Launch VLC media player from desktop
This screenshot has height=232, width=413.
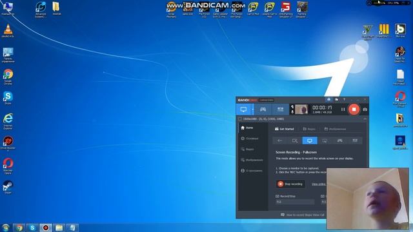pos(8,31)
